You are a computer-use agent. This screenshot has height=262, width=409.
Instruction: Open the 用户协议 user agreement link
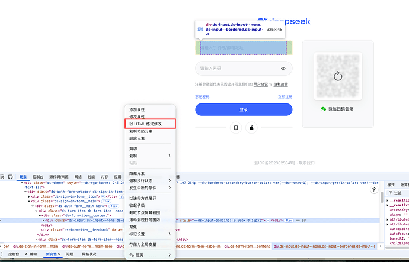(260, 85)
